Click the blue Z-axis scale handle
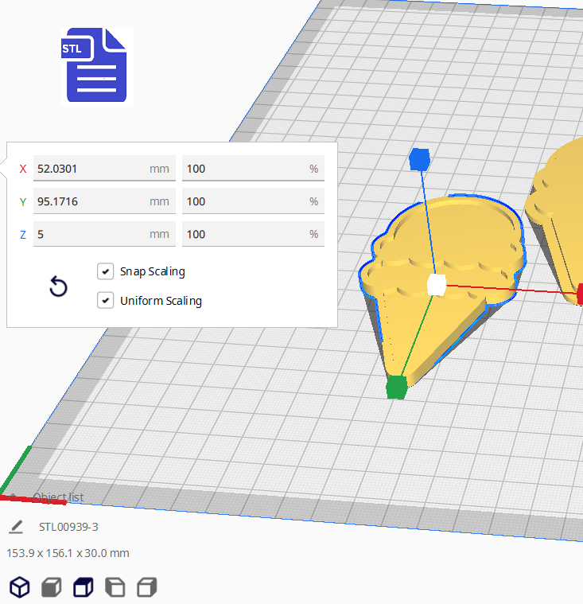583x604 pixels. (x=419, y=159)
